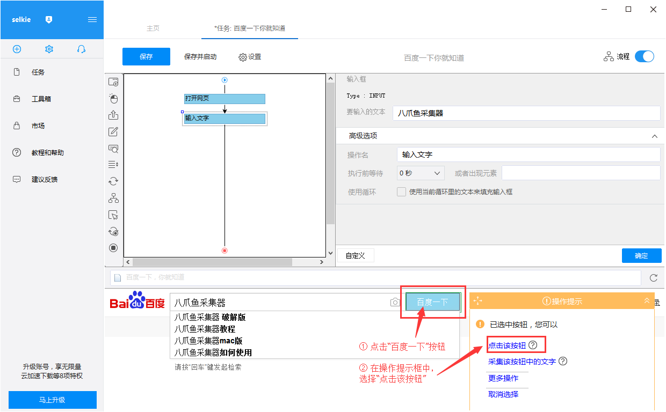Image resolution: width=666 pixels, height=412 pixels.
Task: Click the Baidu logo
Action: click(137, 301)
